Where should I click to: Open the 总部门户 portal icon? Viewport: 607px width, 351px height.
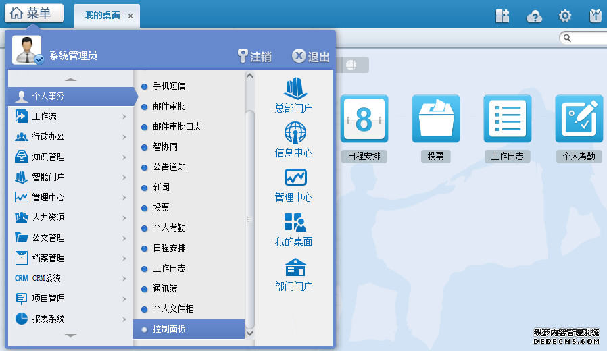click(x=295, y=88)
